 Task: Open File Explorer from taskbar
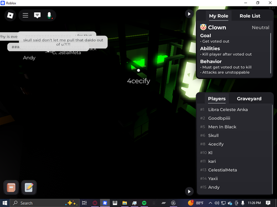coord(125,203)
